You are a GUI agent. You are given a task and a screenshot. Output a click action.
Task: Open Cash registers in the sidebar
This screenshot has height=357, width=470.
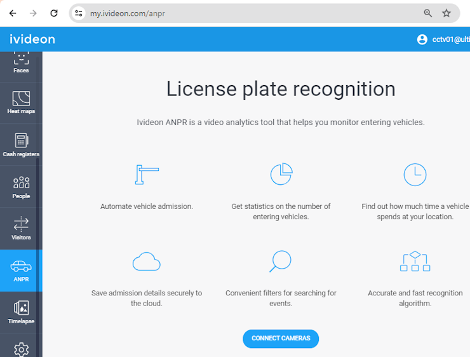click(21, 145)
